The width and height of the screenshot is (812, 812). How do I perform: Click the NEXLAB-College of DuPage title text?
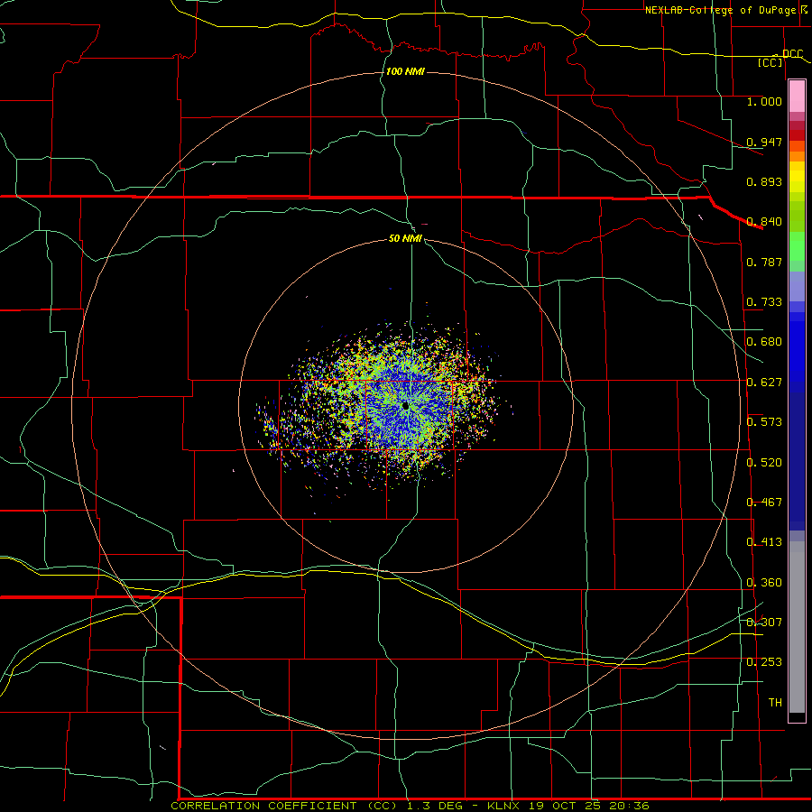coord(721,10)
